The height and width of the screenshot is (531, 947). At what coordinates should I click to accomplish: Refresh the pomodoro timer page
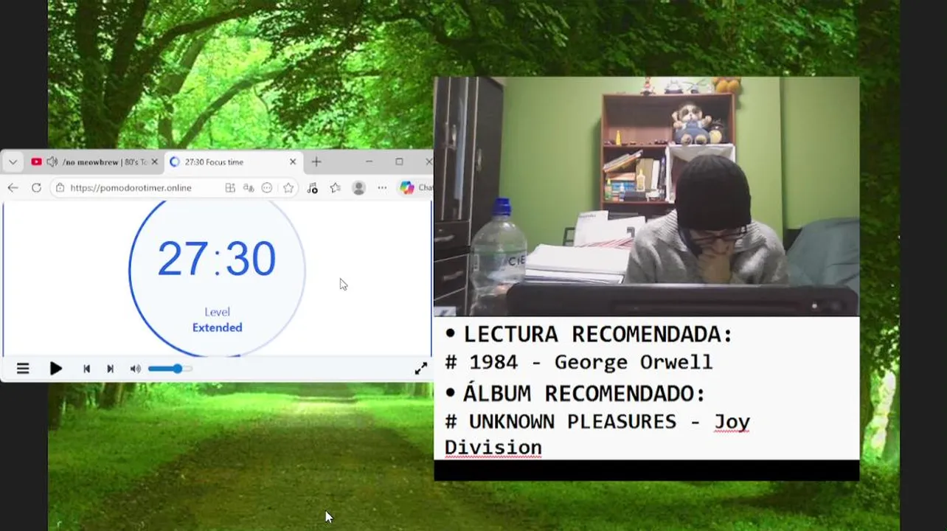click(x=36, y=188)
